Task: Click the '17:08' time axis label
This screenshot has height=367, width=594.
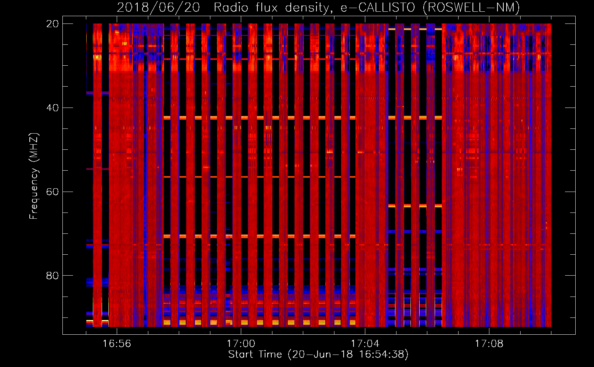Action: pyautogui.click(x=489, y=344)
